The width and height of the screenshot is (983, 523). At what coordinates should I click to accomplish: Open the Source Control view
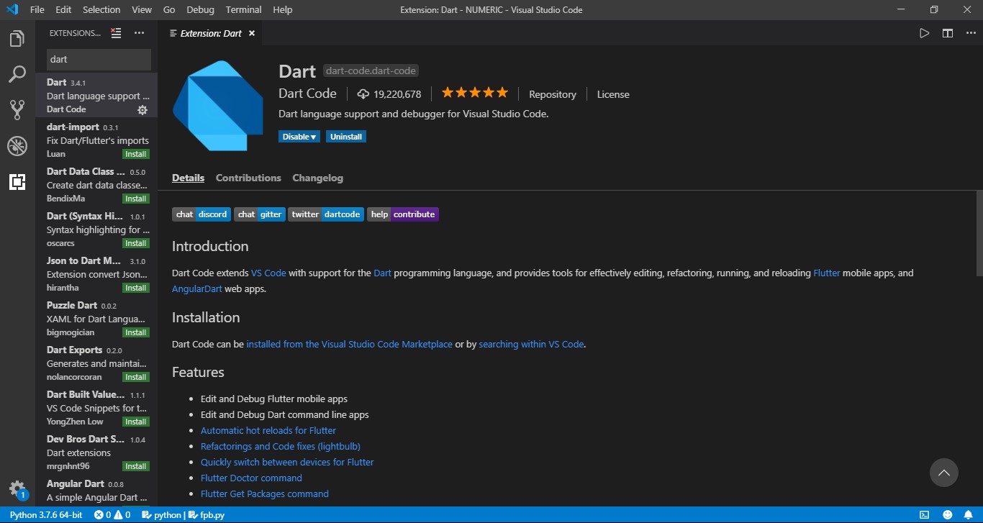point(17,110)
